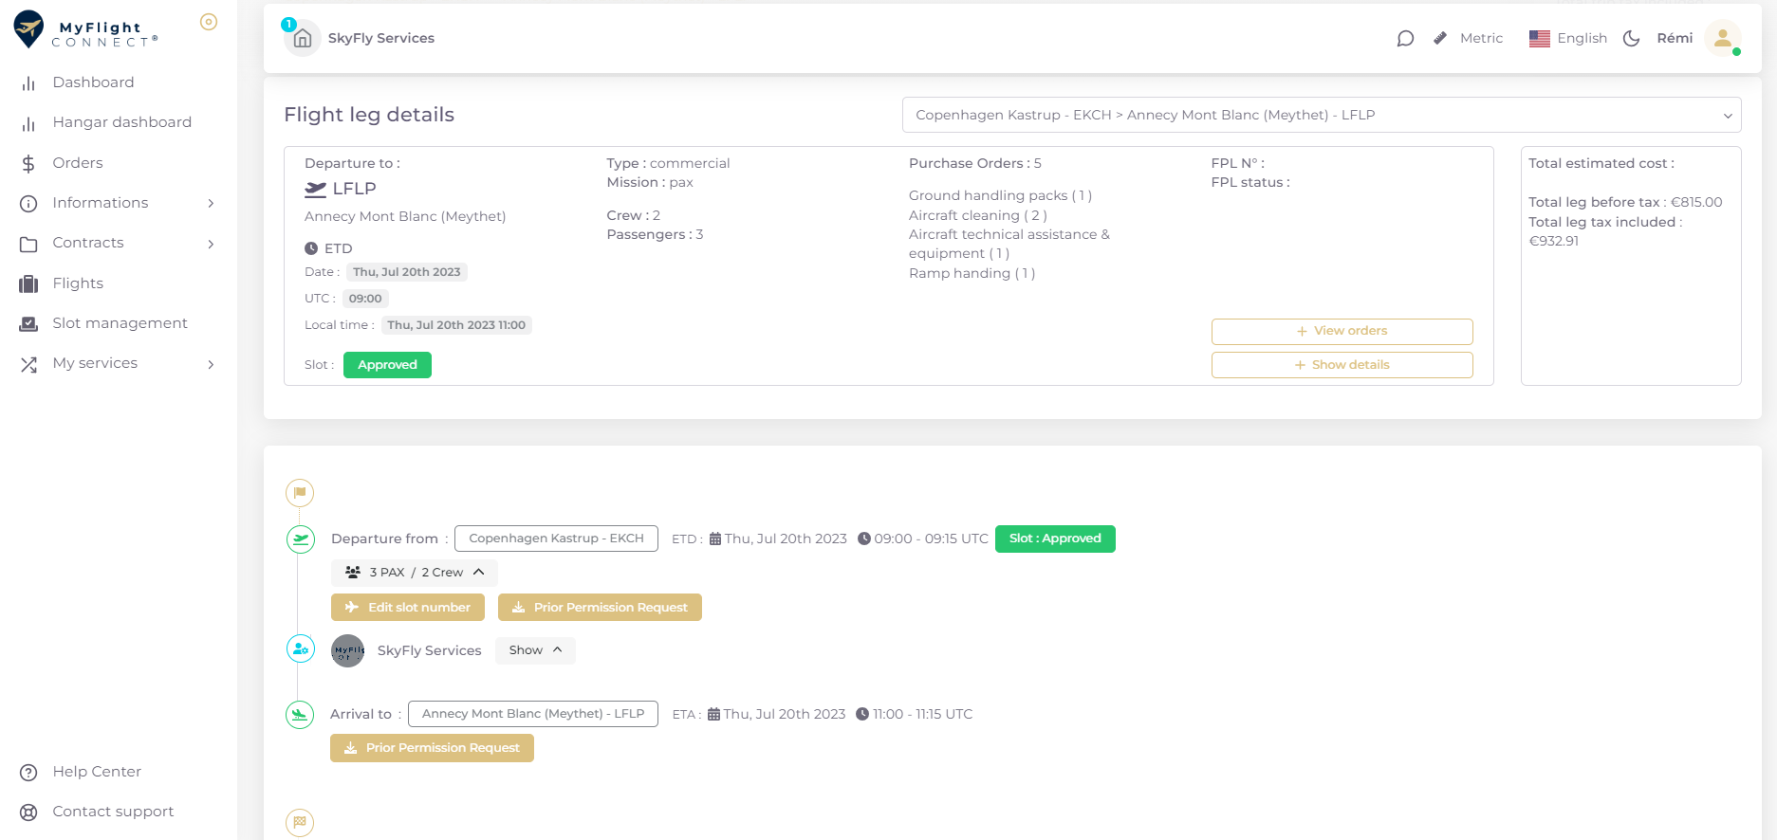Open language selector showing English
This screenshot has height=840, width=1777.
1567,39
